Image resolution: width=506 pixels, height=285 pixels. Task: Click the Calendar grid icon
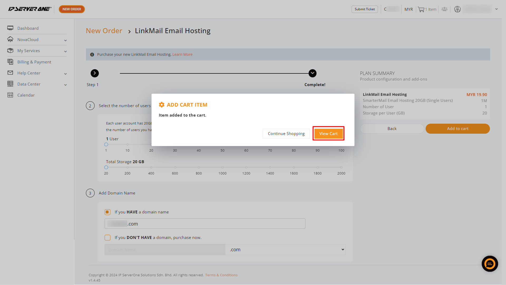click(x=10, y=95)
